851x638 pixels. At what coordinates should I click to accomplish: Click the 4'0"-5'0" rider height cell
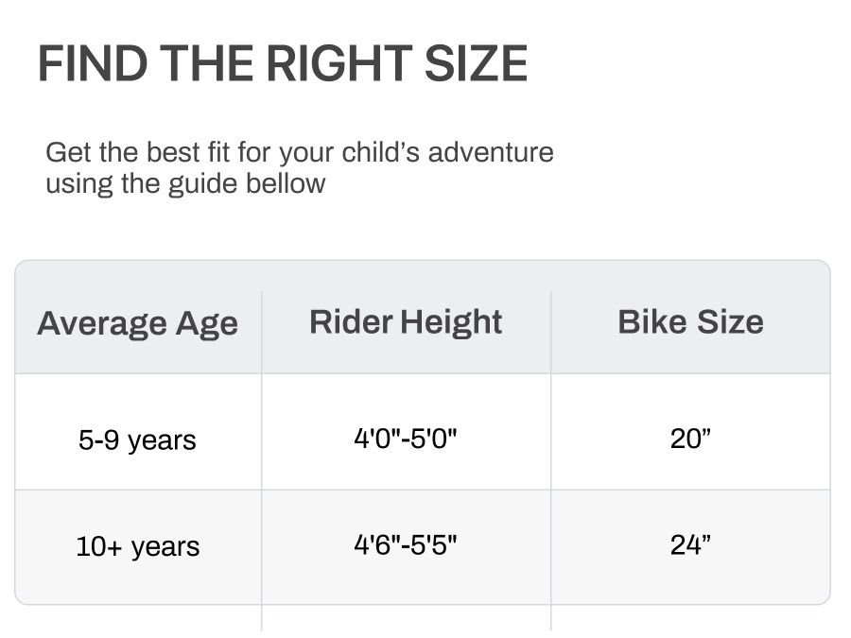coord(406,439)
